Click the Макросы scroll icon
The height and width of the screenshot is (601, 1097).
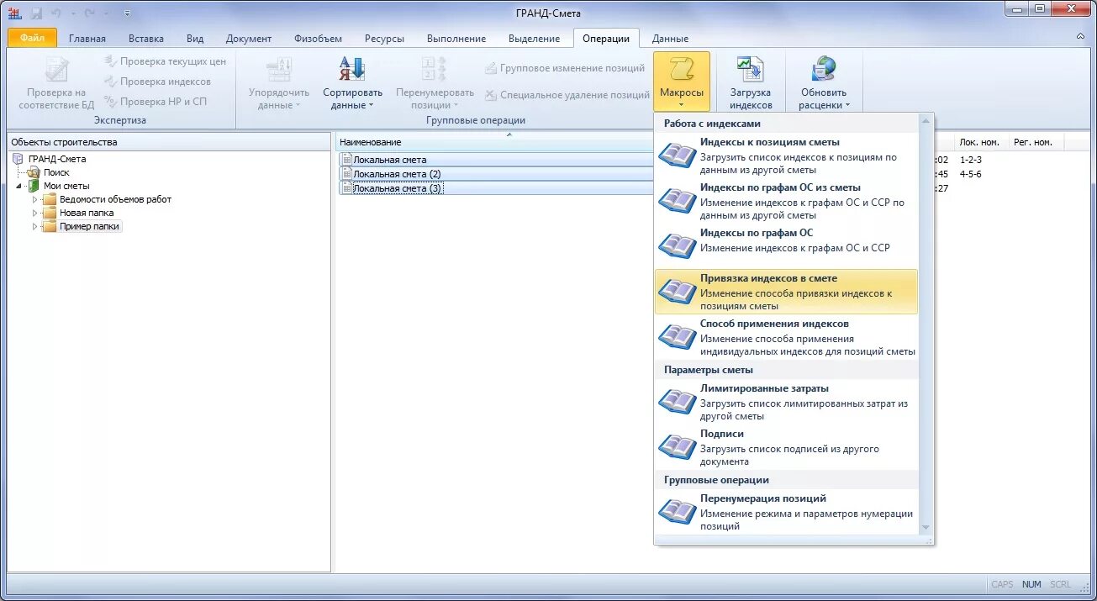682,69
